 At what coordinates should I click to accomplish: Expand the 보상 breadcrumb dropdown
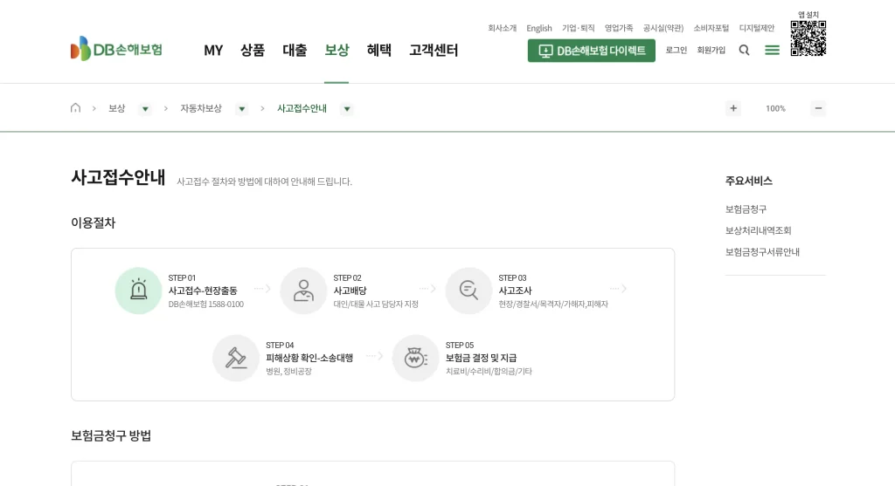point(145,109)
